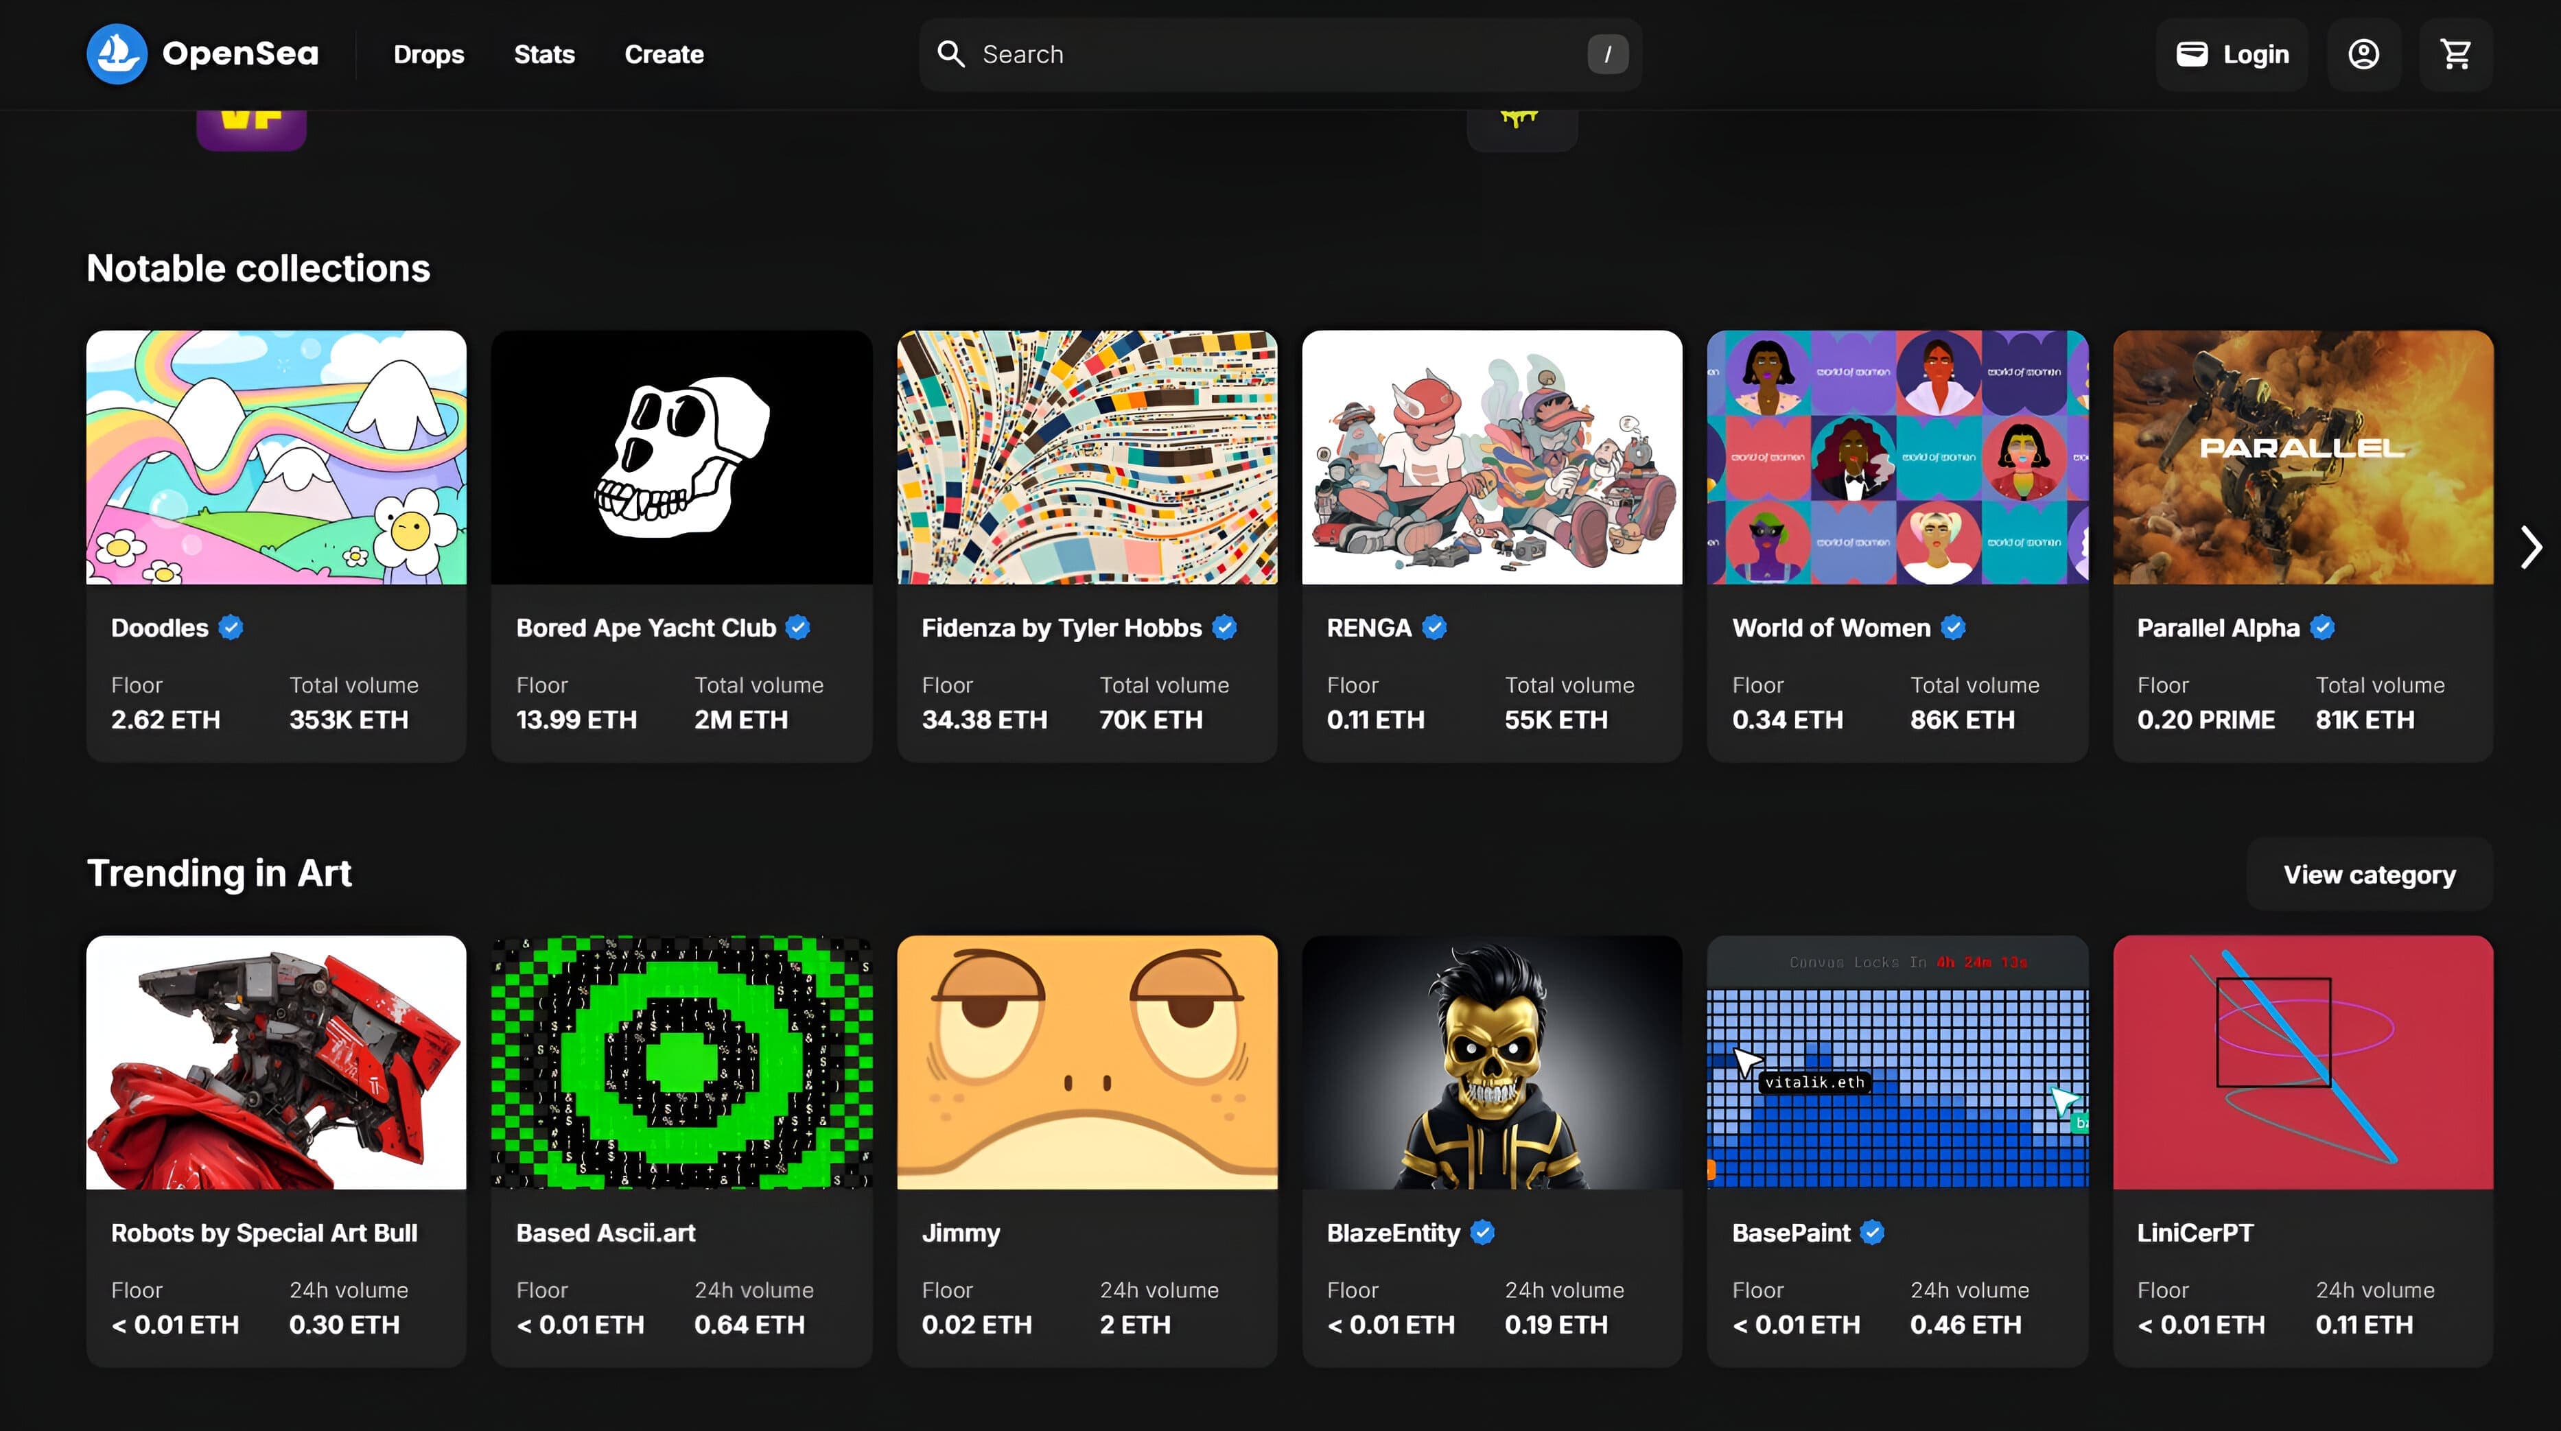Open the Fidenza by Tyler Hobbs title
Screen dimensions: 2561x1431
(x=1062, y=628)
